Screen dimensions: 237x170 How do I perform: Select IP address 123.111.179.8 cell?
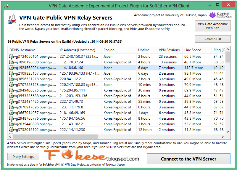80,107
